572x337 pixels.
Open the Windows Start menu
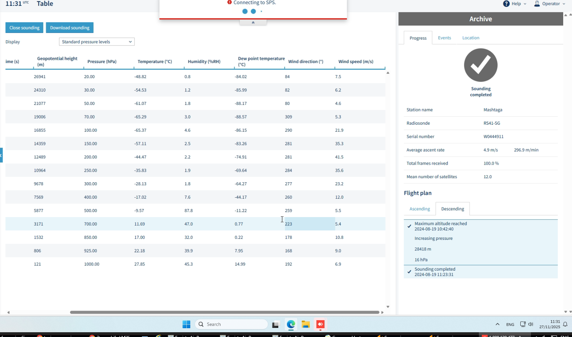click(186, 324)
